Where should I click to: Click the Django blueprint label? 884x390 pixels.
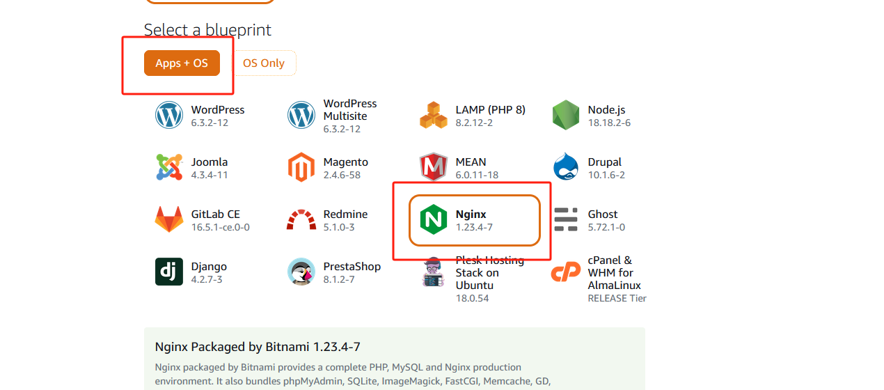pyautogui.click(x=210, y=266)
